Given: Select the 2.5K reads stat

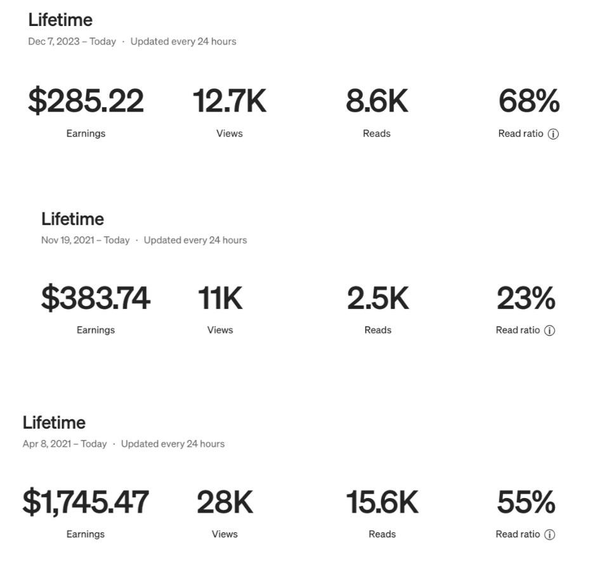Looking at the screenshot, I should (x=378, y=298).
